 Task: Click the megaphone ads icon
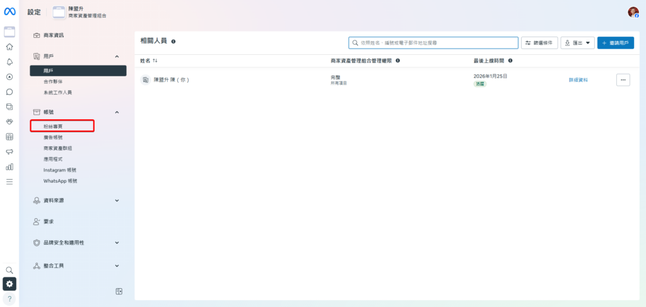[x=9, y=152]
